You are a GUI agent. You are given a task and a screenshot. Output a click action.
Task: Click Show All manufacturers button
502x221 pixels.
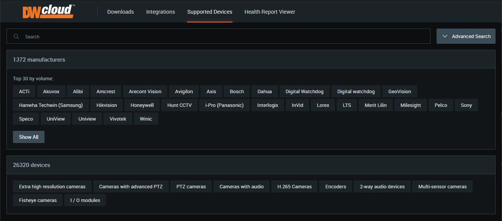click(29, 137)
